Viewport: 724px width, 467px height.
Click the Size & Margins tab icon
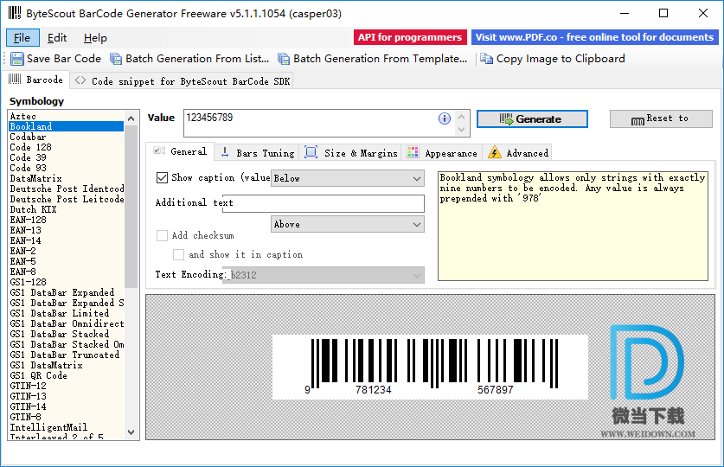(311, 152)
